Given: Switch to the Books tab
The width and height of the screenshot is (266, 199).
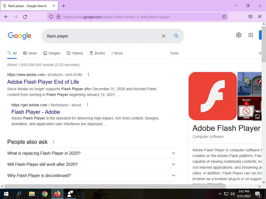Looking at the screenshot, I should [97, 53].
